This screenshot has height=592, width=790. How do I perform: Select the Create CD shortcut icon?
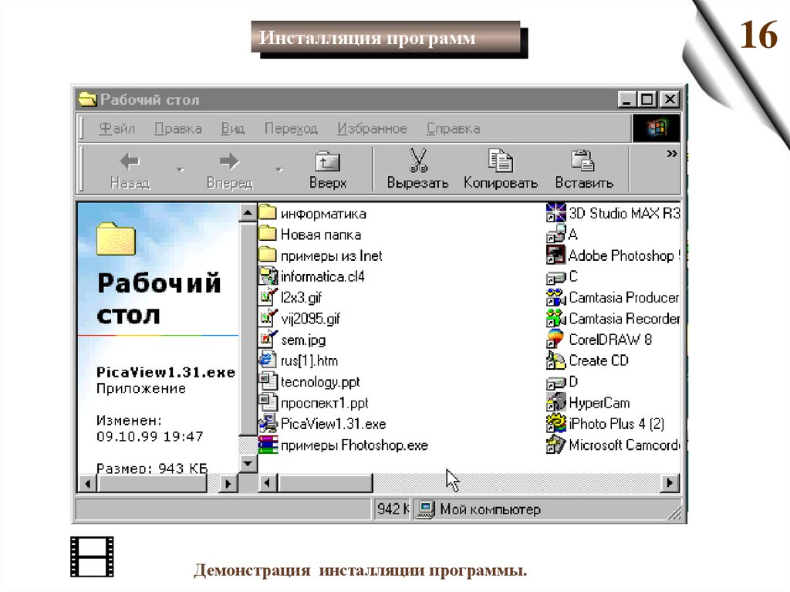coord(555,360)
